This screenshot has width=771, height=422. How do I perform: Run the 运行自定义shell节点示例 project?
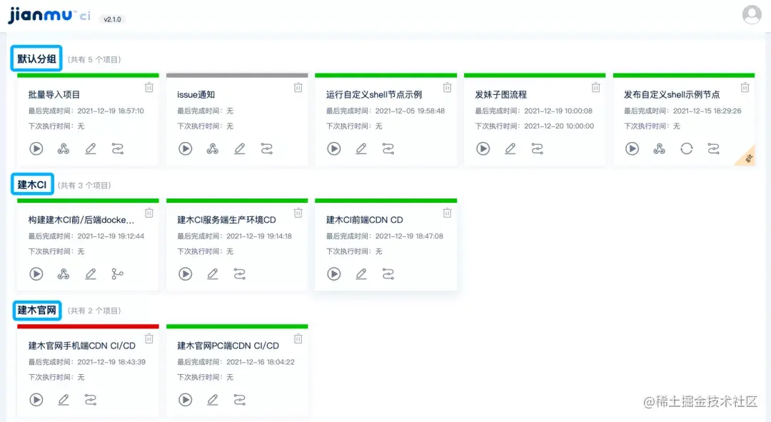tap(333, 149)
